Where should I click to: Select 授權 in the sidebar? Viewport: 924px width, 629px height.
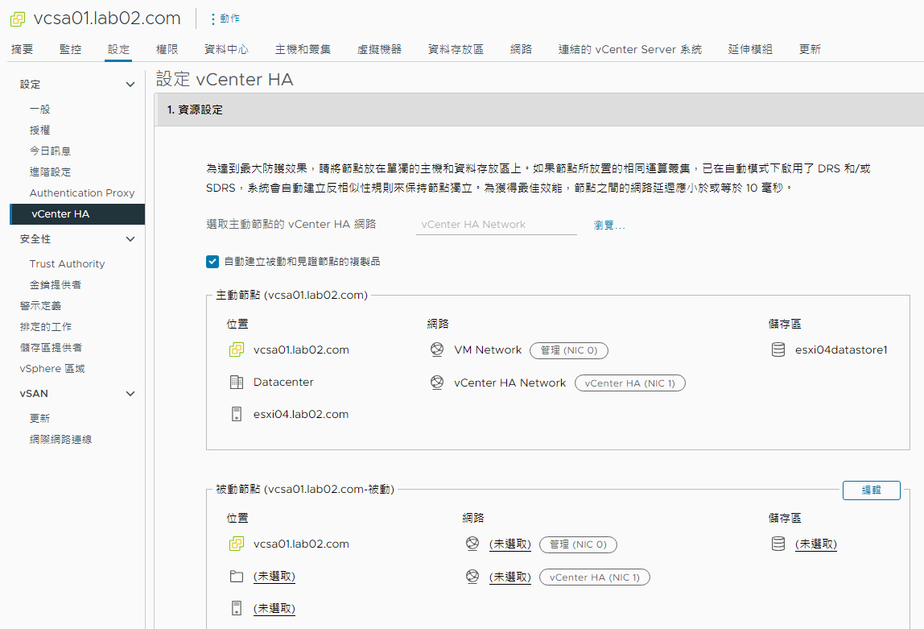40,130
